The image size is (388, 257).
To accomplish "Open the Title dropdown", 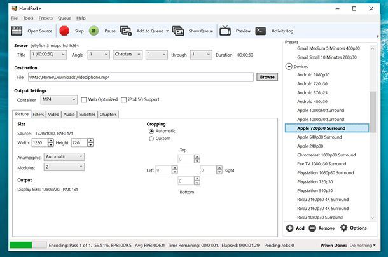I will click(x=48, y=55).
